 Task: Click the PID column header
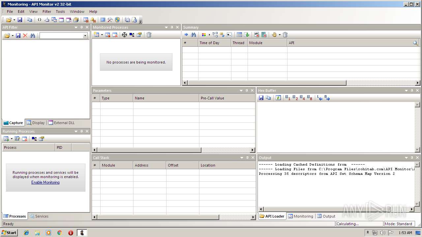point(63,147)
